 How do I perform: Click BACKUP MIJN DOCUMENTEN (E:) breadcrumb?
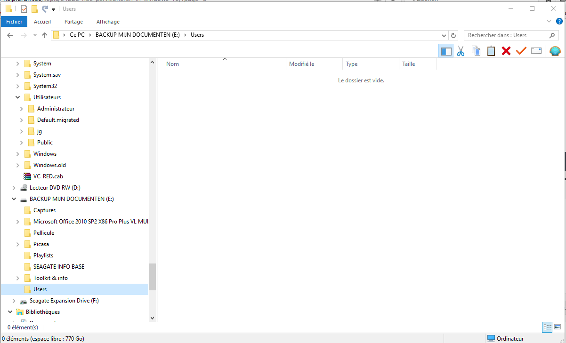pyautogui.click(x=137, y=35)
